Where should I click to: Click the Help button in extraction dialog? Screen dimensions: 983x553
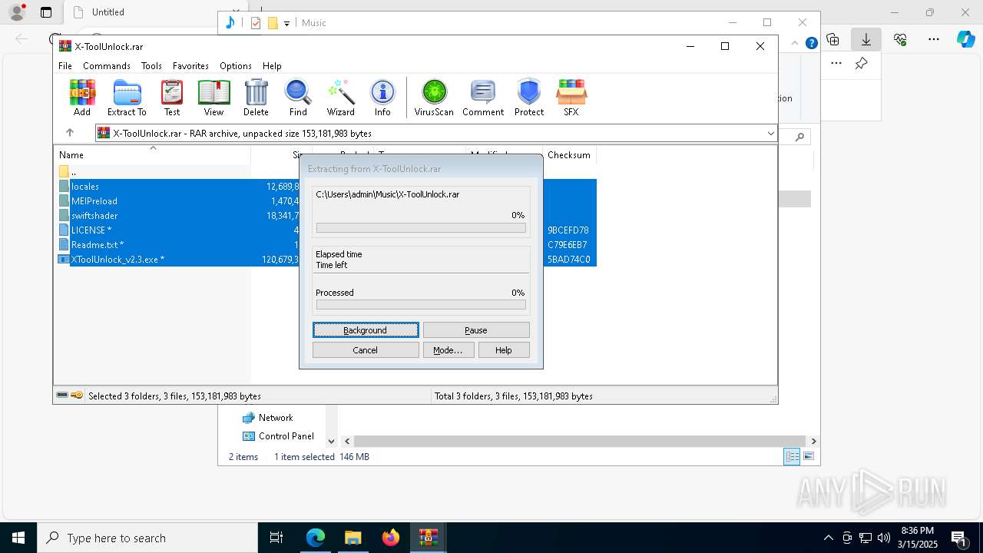pos(504,350)
